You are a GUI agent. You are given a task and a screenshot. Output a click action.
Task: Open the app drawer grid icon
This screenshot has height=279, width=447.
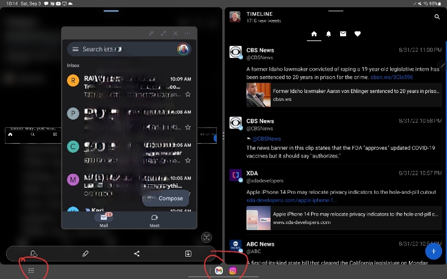coord(31,271)
